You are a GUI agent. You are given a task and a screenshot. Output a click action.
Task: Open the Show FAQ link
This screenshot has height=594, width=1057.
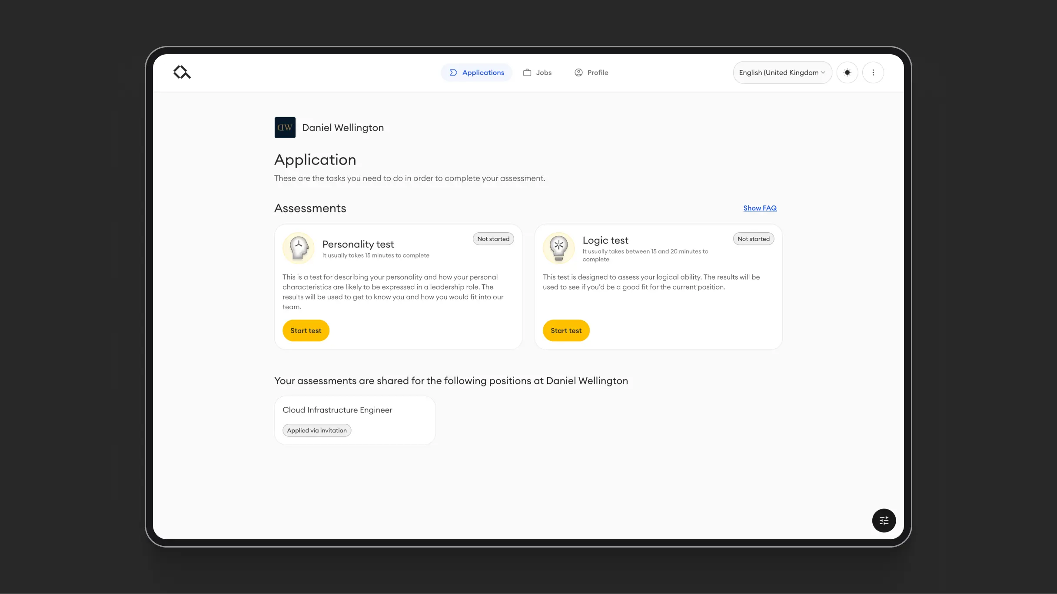tap(760, 208)
